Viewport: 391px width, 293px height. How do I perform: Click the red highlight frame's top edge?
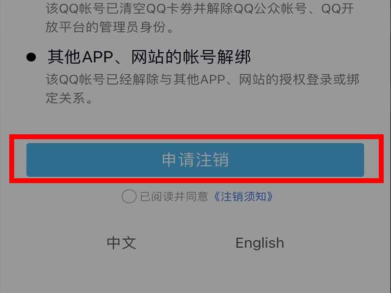pyautogui.click(x=196, y=137)
